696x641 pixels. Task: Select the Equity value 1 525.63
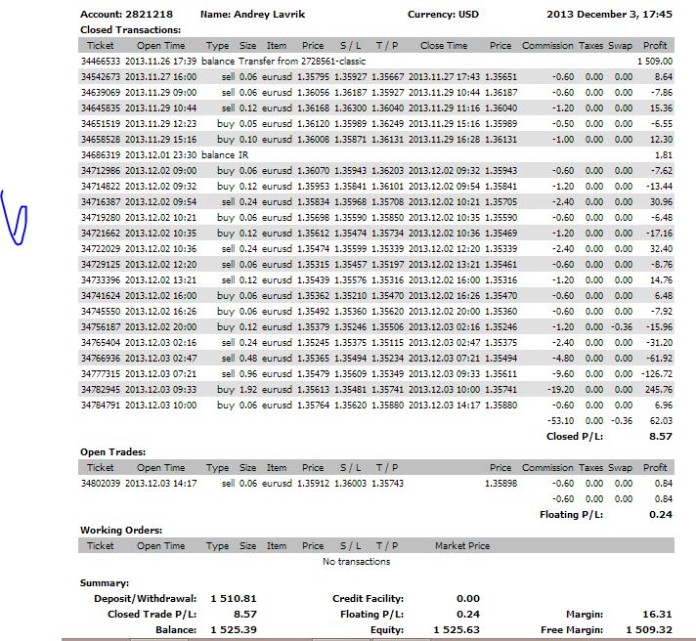click(457, 630)
